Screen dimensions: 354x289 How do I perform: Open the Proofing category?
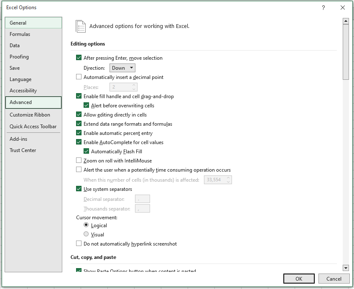[33, 57]
